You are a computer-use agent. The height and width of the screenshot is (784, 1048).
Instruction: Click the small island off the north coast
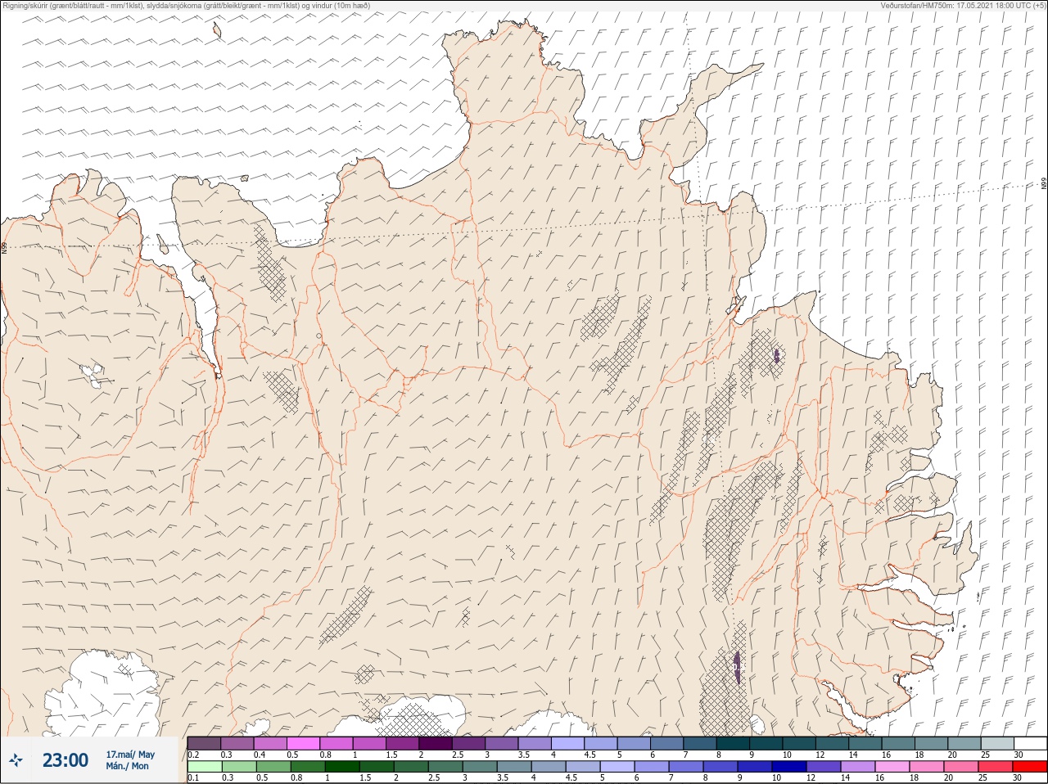217,30
